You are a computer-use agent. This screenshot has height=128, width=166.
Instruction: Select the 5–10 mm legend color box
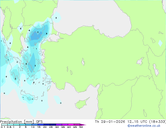click(29, 125)
